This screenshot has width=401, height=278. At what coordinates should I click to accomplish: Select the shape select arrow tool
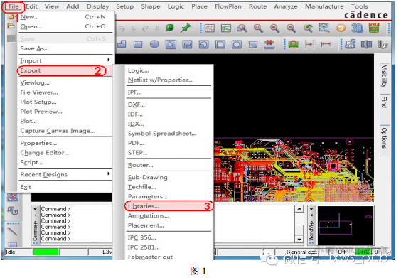[171, 45]
